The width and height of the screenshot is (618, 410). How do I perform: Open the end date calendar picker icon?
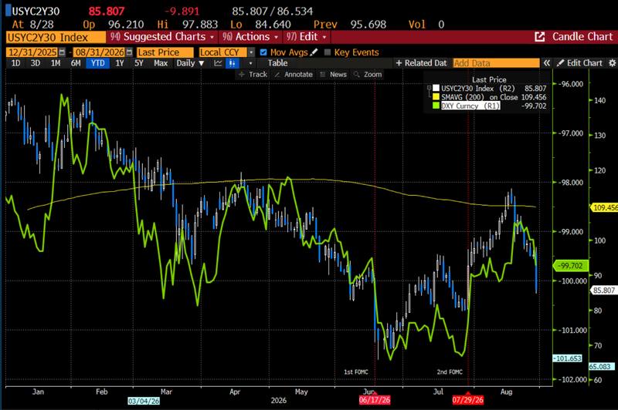(129, 52)
